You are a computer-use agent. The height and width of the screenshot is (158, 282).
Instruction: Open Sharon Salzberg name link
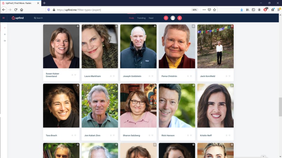(x=131, y=135)
